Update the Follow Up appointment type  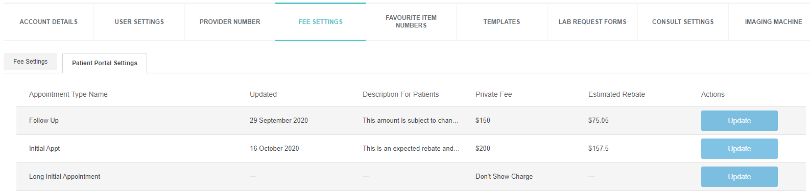coord(739,121)
